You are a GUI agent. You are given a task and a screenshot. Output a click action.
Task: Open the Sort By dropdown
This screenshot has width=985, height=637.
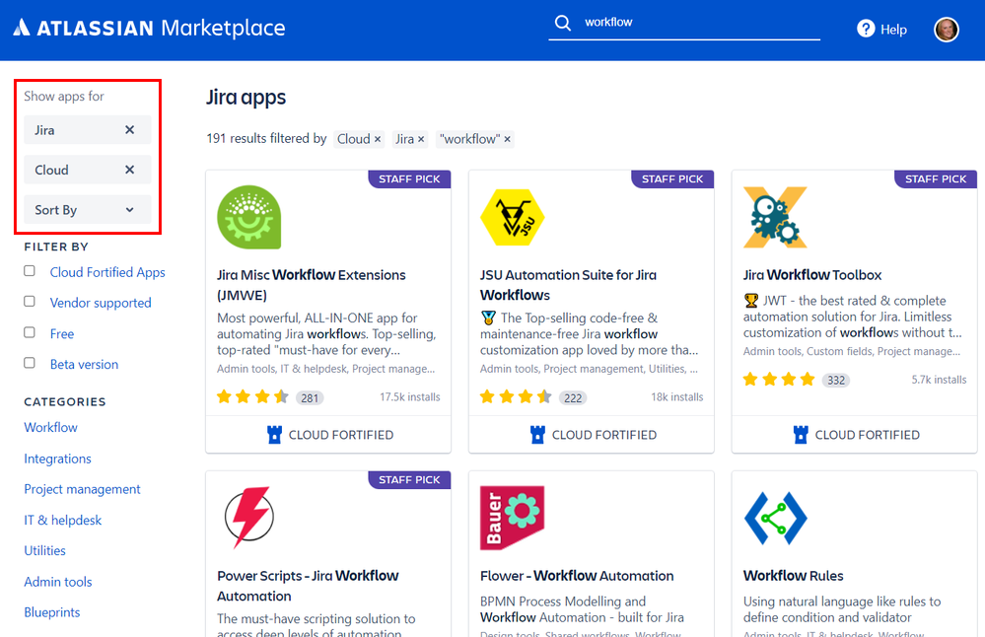88,210
